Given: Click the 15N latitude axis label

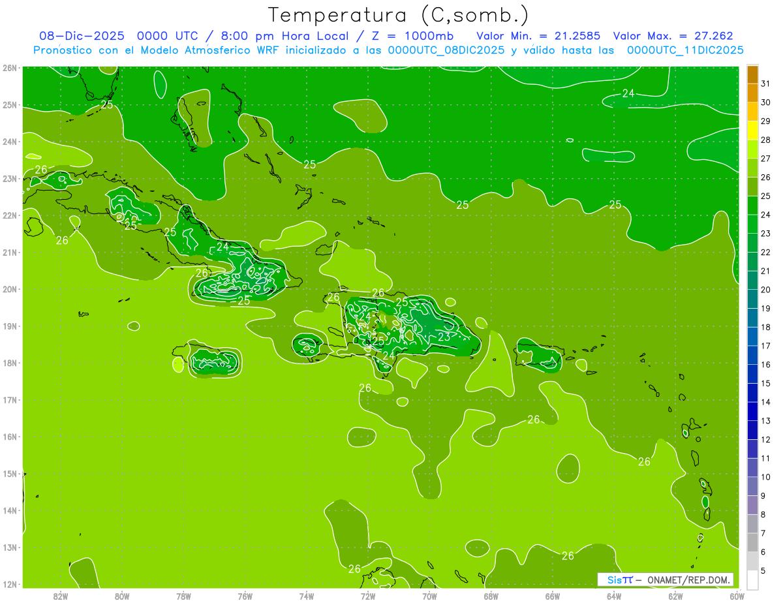Looking at the screenshot, I should (x=9, y=474).
